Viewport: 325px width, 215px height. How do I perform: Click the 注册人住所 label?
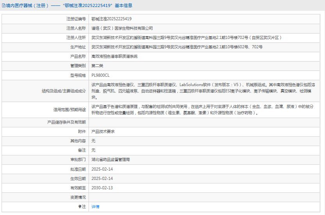(x=76, y=38)
